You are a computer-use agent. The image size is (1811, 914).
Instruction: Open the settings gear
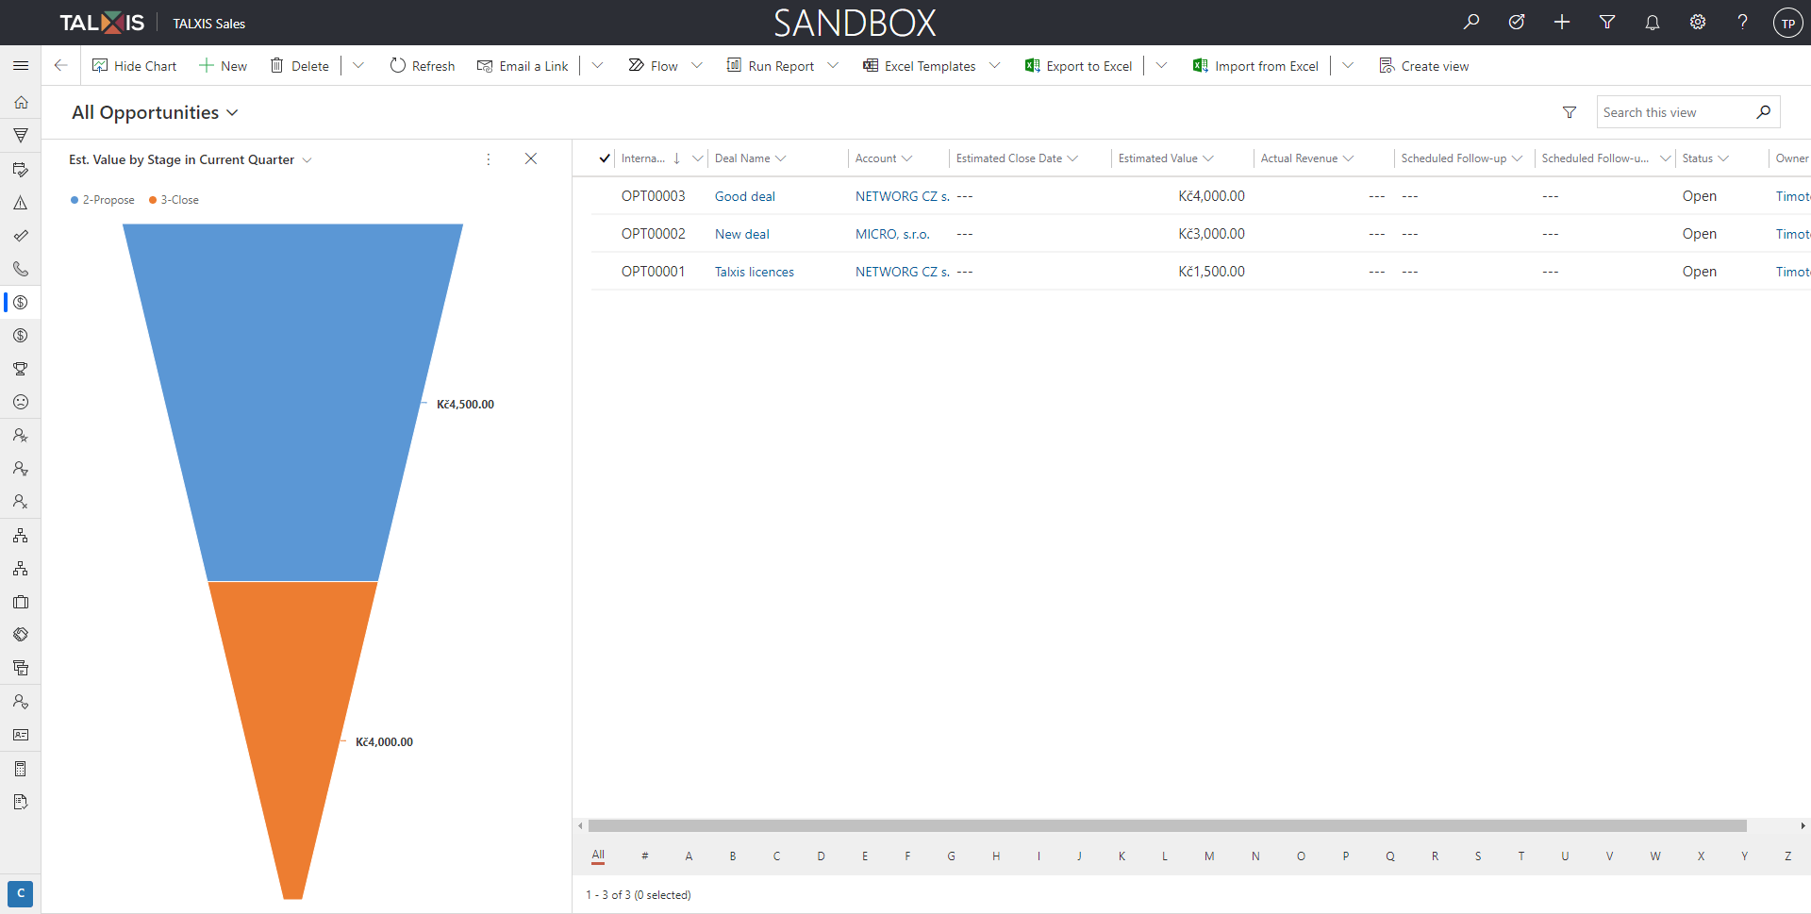[x=1697, y=23]
